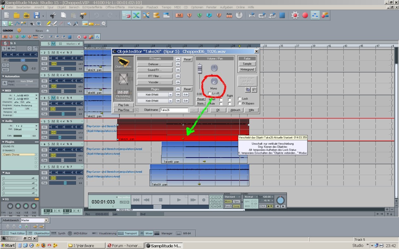This screenshot has width=399, height=249.
Task: Collapse the Aux section in track editor
Action: 3,173
